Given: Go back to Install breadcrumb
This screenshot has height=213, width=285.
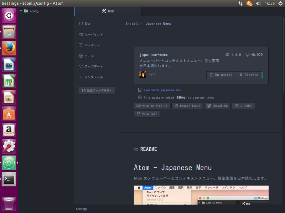Looking at the screenshot, I should point(132,23).
